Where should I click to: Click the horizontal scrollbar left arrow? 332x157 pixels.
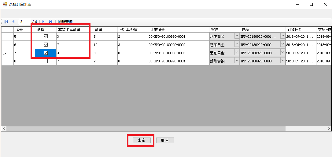[4, 128]
